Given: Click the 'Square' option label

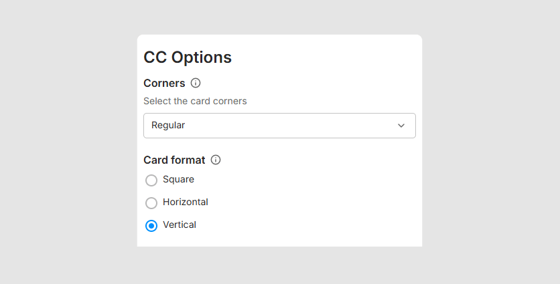Looking at the screenshot, I should click(x=178, y=179).
